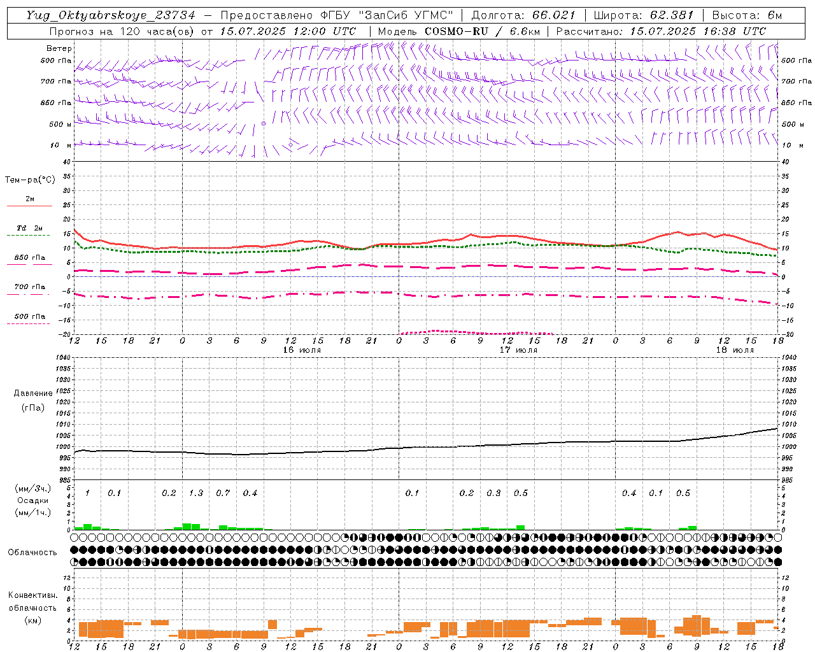Click the (мм/3ч.) unit label
815x652 pixels.
32,488
